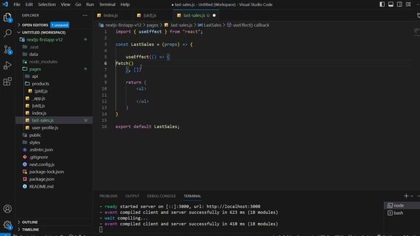This screenshot has width=420, height=236.
Task: Open the Search view in activity bar
Action: pos(7,33)
